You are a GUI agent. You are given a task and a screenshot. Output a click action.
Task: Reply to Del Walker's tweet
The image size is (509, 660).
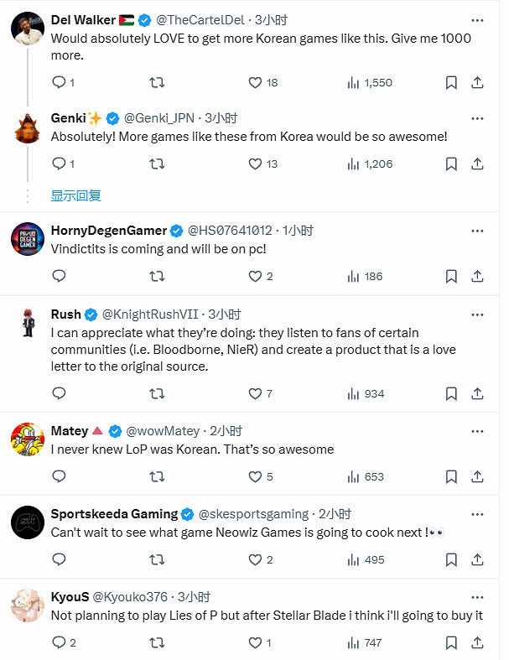[x=59, y=82]
